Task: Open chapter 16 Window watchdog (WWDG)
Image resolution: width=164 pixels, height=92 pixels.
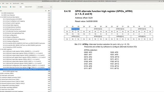Action: pos(9,87)
